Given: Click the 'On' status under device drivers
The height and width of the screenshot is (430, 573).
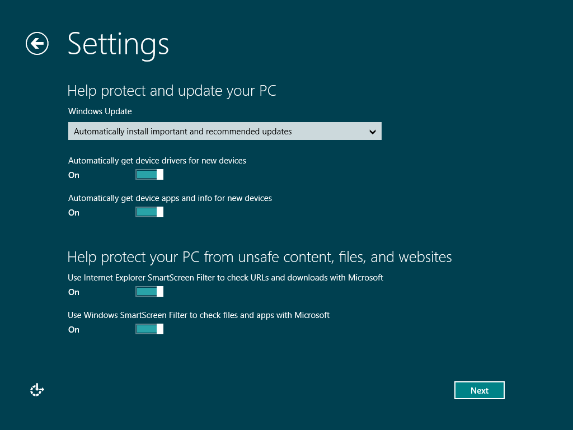Looking at the screenshot, I should pyautogui.click(x=74, y=175).
